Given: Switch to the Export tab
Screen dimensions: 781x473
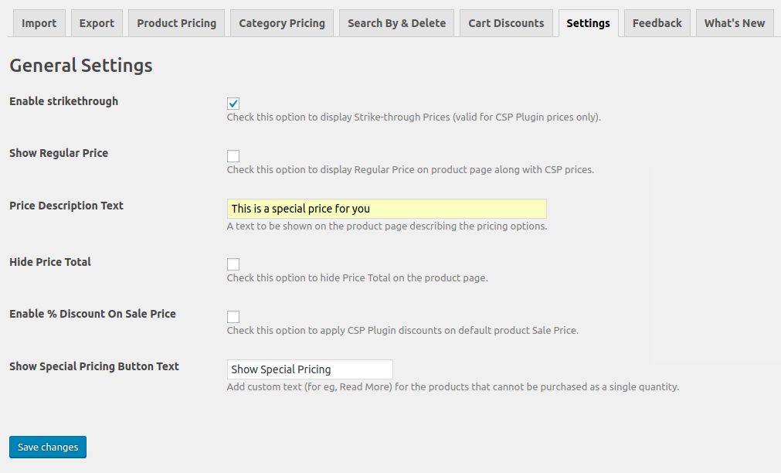Looking at the screenshot, I should [97, 23].
